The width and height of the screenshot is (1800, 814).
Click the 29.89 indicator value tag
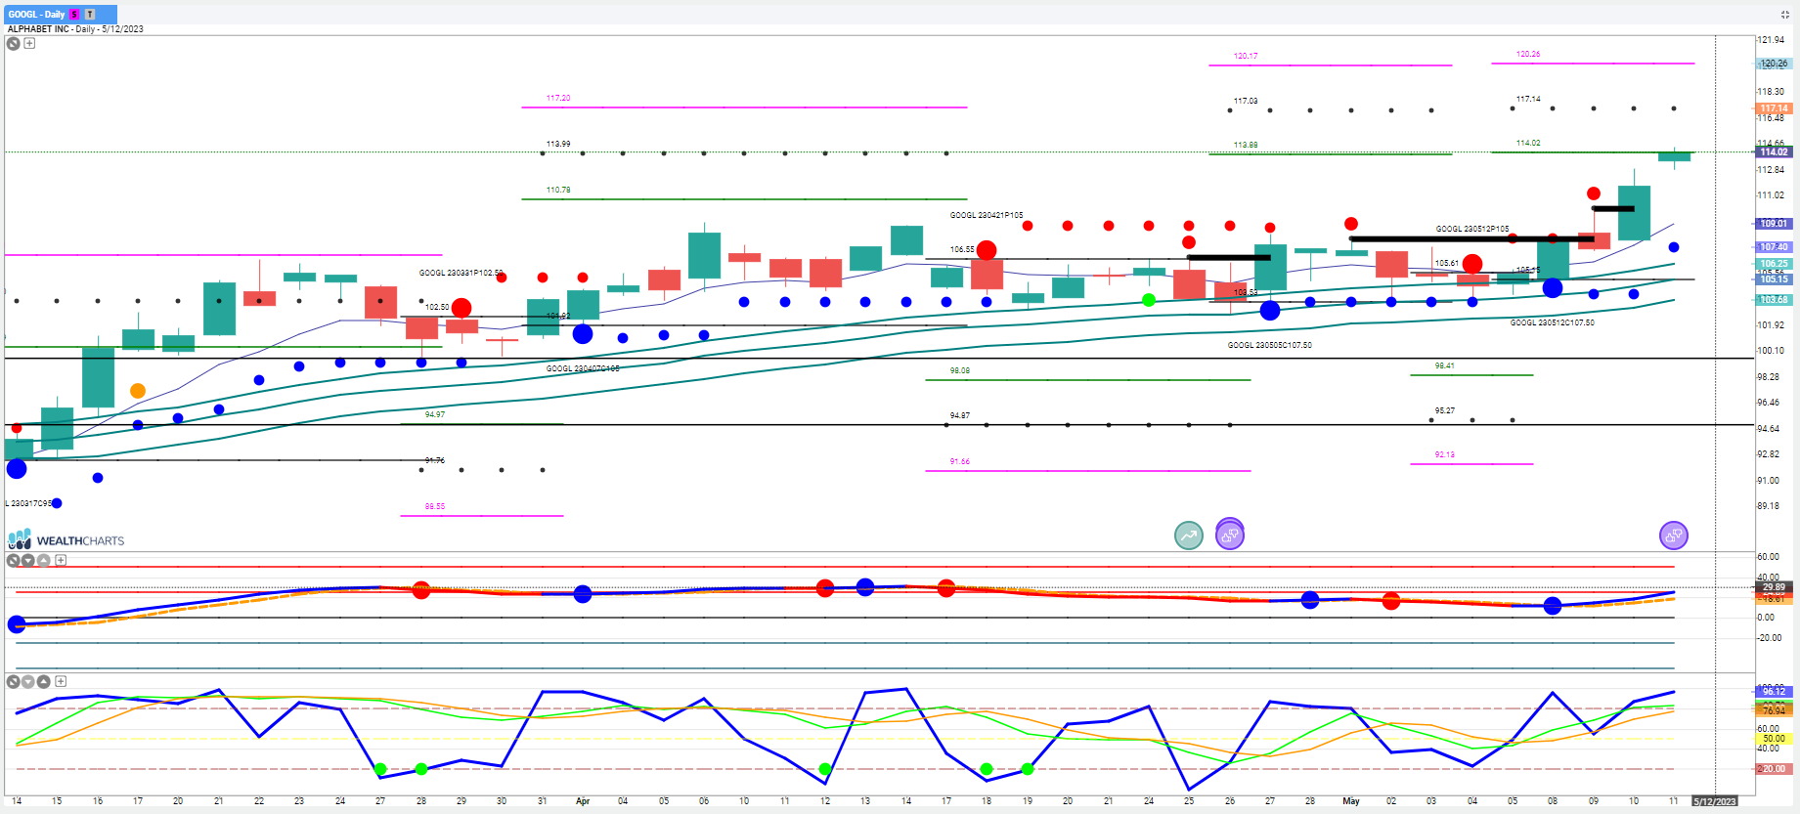tap(1774, 587)
